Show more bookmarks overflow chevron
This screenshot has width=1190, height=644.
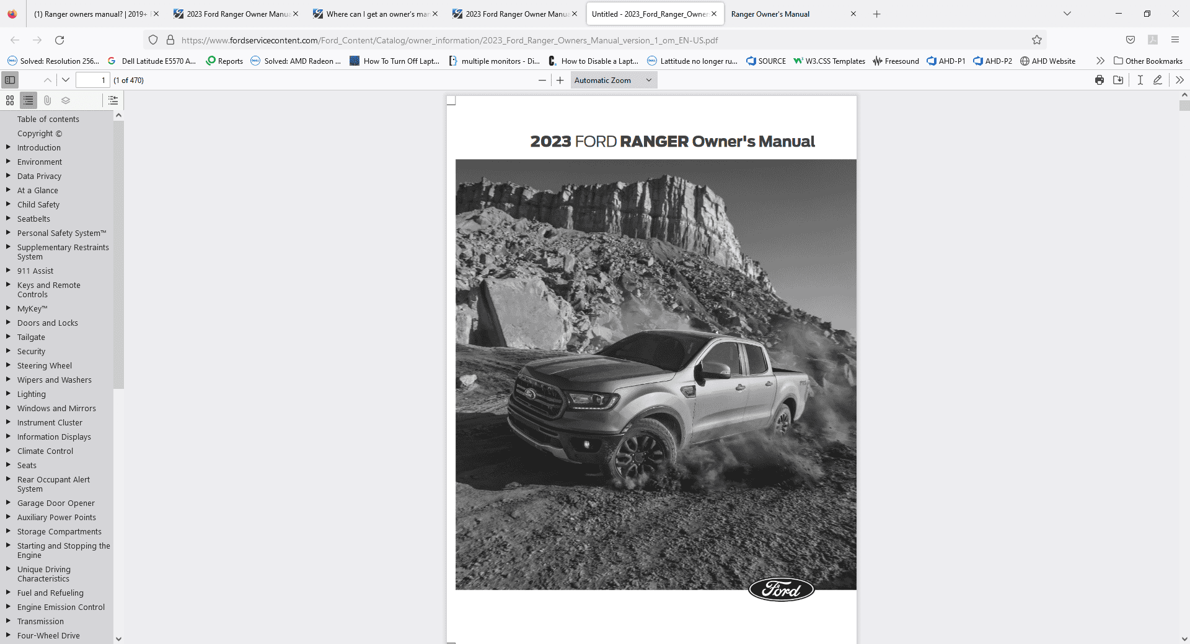[1100, 61]
